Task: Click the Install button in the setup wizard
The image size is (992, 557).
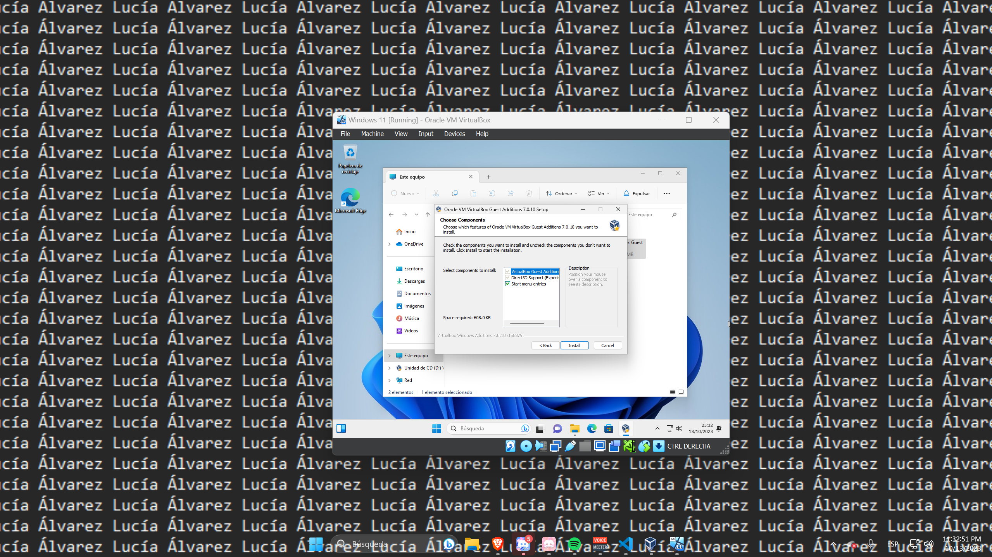Action: point(574,345)
